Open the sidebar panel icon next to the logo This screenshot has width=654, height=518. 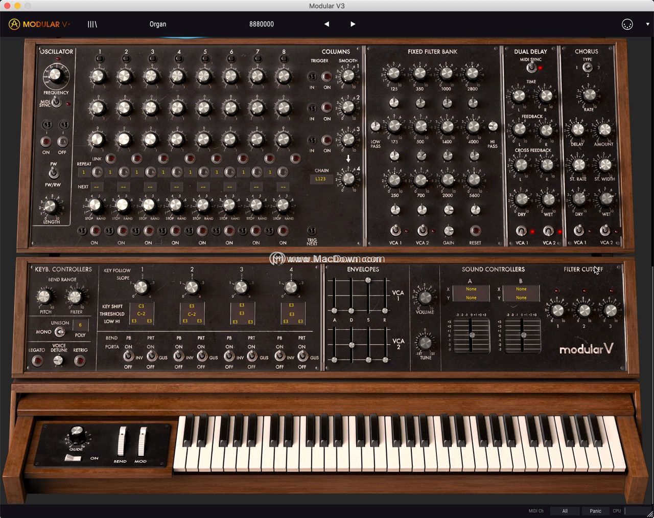click(92, 24)
